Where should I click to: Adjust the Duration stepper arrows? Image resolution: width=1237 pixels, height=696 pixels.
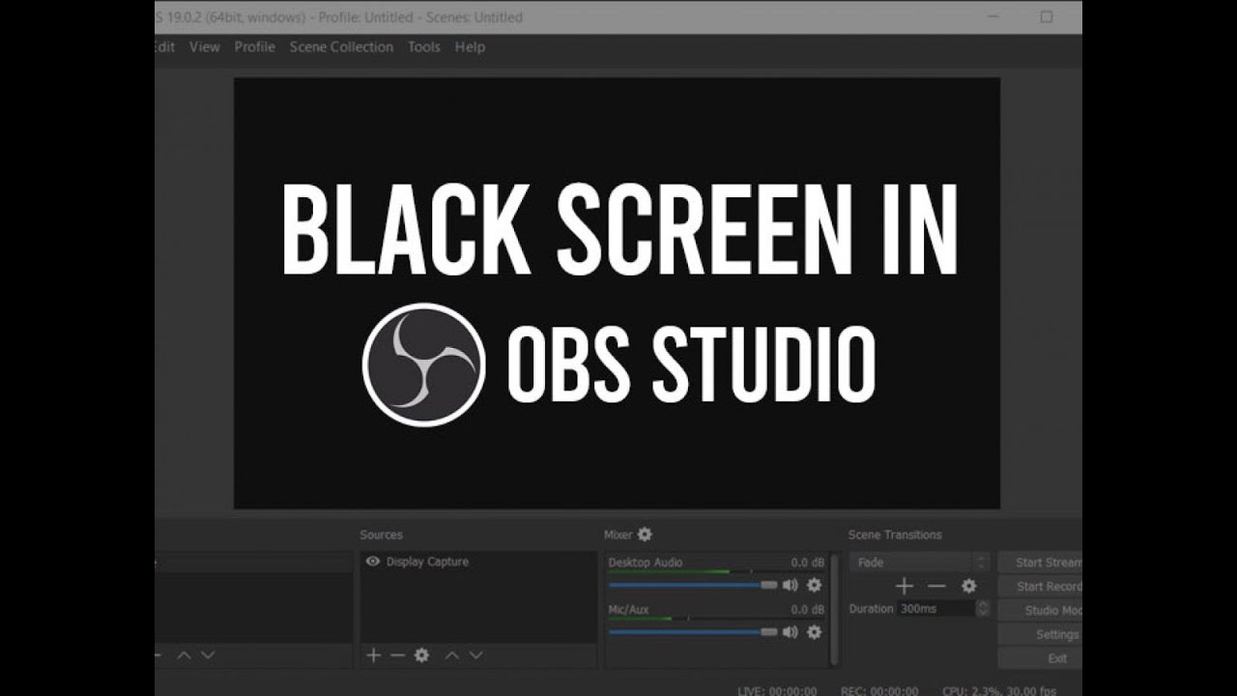[983, 609]
